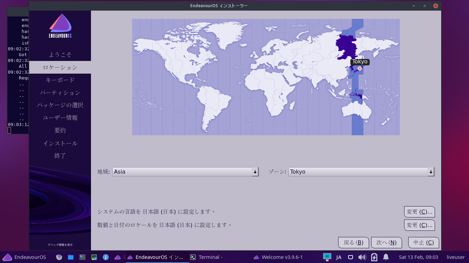The height and width of the screenshot is (263, 469).
Task: Open the liveuser session menu
Action: point(456,257)
